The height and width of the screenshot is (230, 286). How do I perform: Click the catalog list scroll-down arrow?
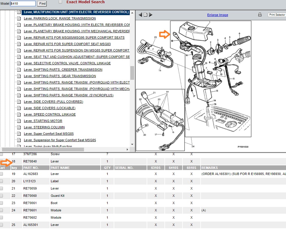[x=132, y=145]
